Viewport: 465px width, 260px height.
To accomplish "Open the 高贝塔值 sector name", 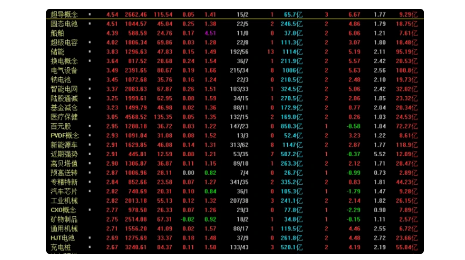I will pyautogui.click(x=64, y=163).
